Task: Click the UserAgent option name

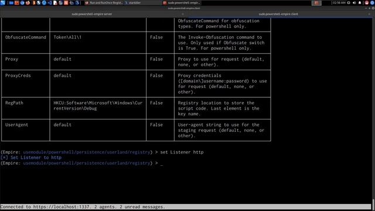Action: pos(16,125)
